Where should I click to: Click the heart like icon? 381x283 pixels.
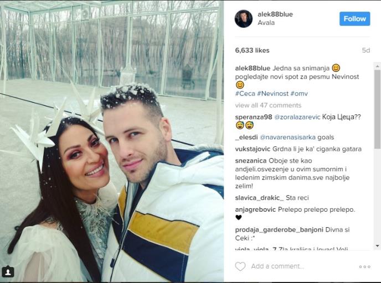click(240, 266)
